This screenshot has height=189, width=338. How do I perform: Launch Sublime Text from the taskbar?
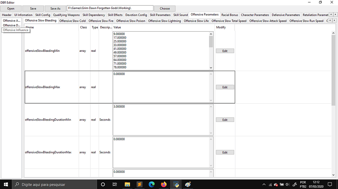pos(139,184)
